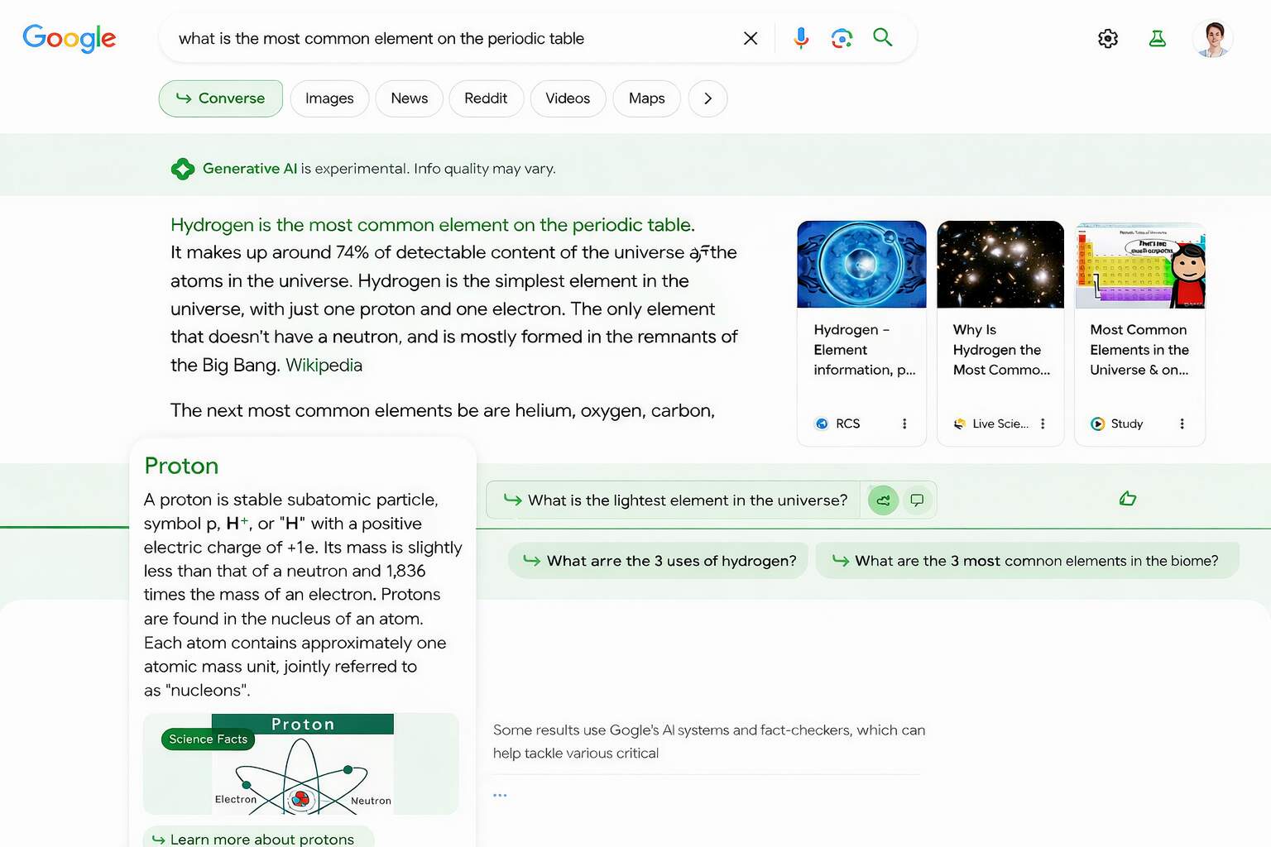
Task: Expand more search categories with the chevron
Action: 707,98
